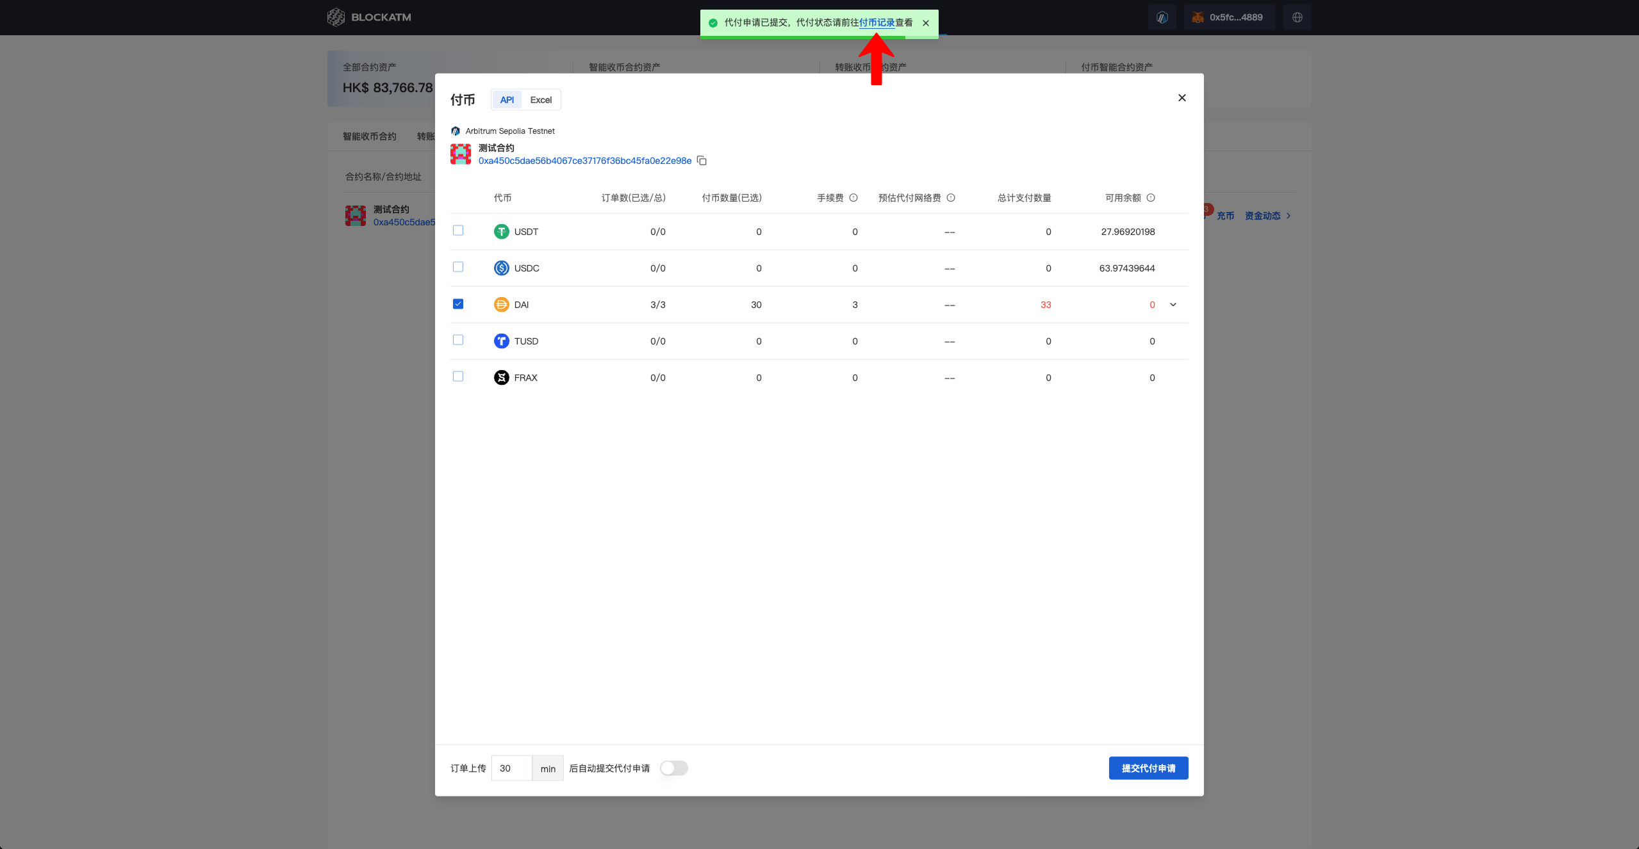Click the 订单上传 minutes input field
This screenshot has height=849, width=1639.
point(511,768)
